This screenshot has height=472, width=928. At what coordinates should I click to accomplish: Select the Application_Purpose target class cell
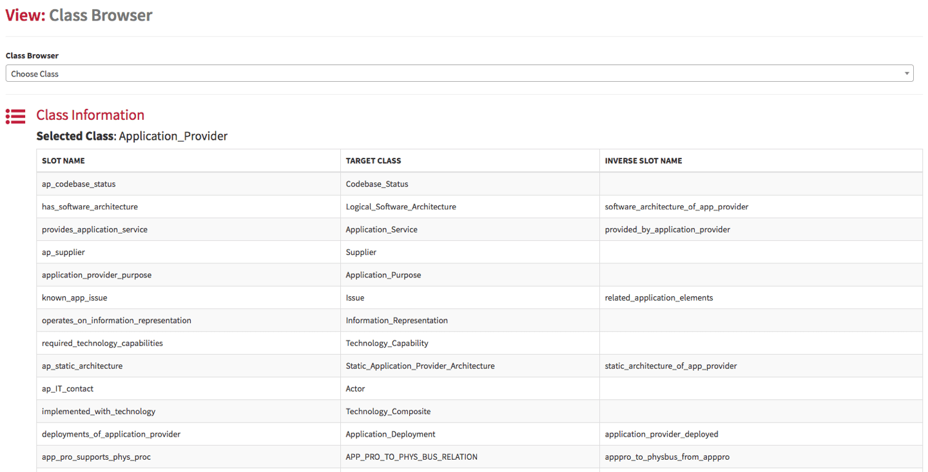pos(470,275)
